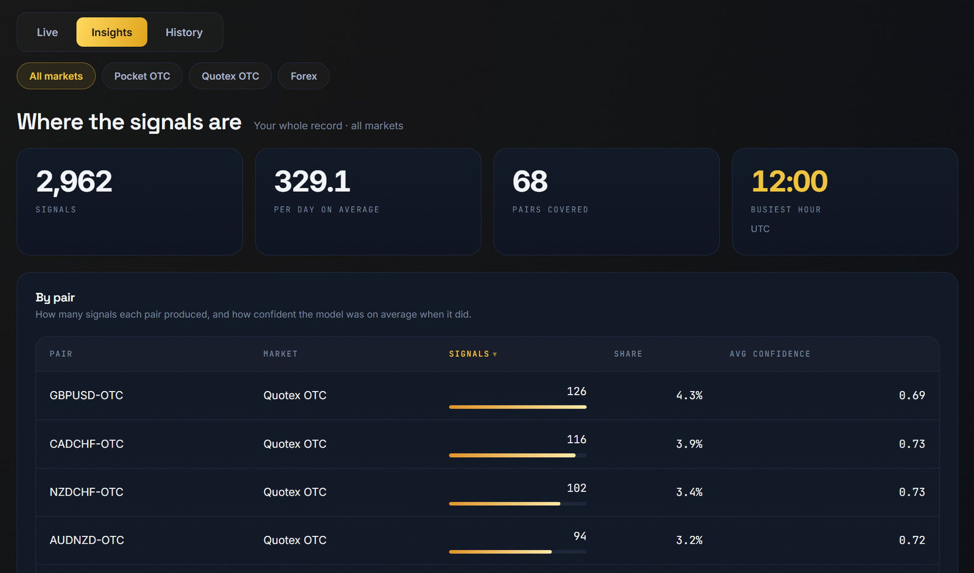Sort by the Share column header
974x573 pixels.
click(628, 354)
